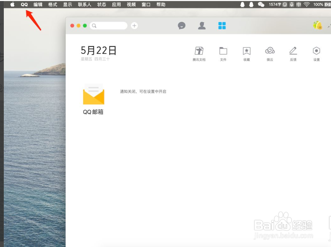Switch the 中 input method indicator
Screen dimensions: 331x247
click(298, 5)
